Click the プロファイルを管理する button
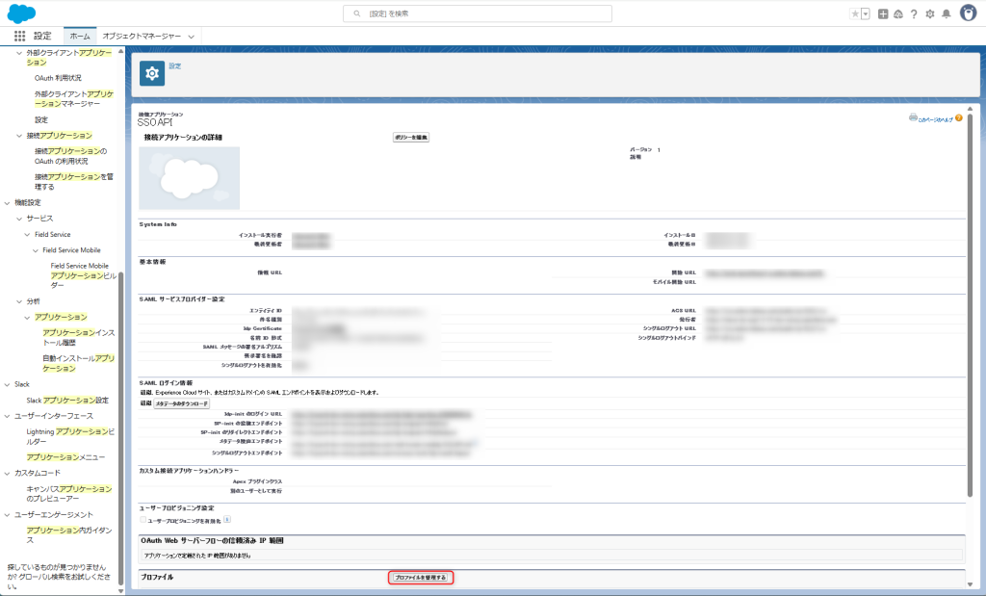This screenshot has height=596, width=986. [420, 577]
